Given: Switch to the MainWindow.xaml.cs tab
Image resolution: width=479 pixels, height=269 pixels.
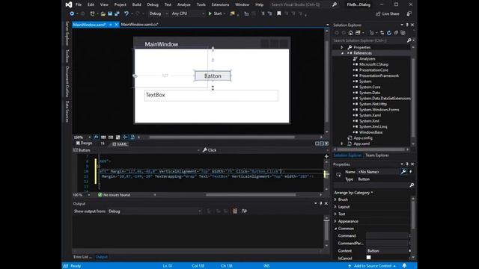Looking at the screenshot, I should pos(139,25).
